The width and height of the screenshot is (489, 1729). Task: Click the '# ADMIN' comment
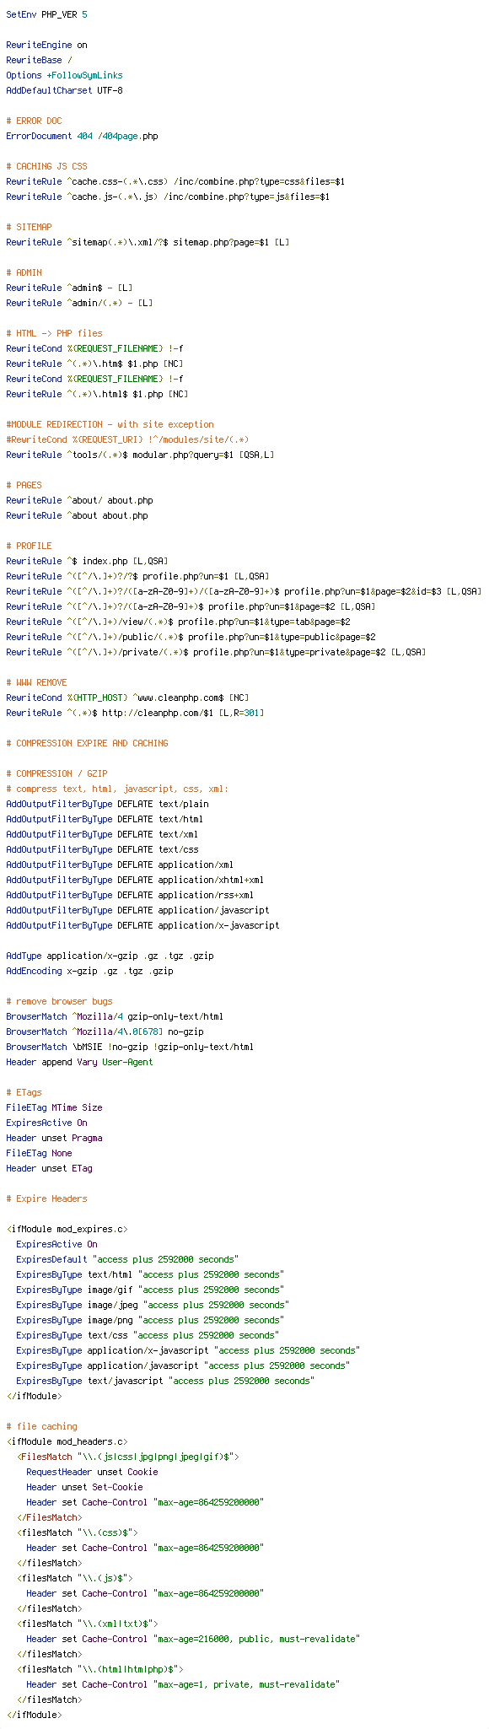click(24, 273)
